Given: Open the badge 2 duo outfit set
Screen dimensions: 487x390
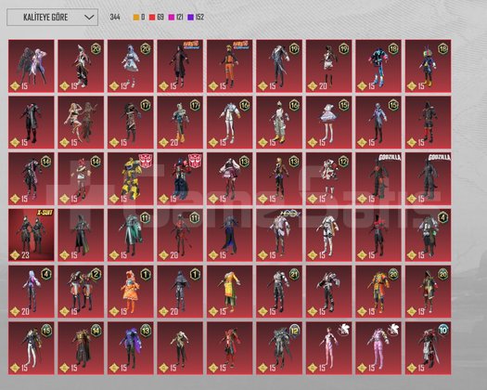Looking at the screenshot, I should tap(81, 292).
